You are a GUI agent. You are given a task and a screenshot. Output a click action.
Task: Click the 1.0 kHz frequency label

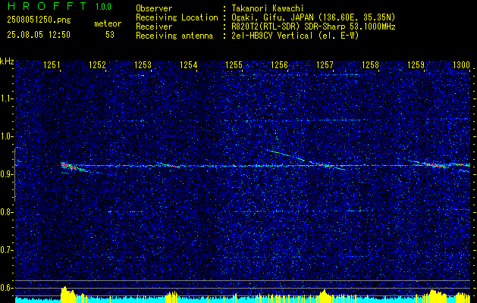tap(6, 136)
